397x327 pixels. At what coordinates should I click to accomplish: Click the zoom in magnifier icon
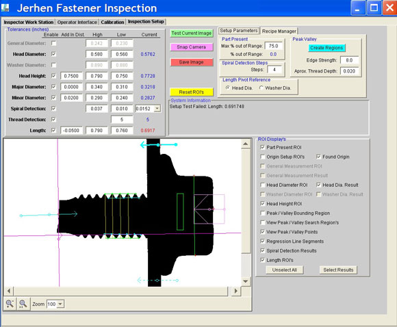(x=23, y=304)
